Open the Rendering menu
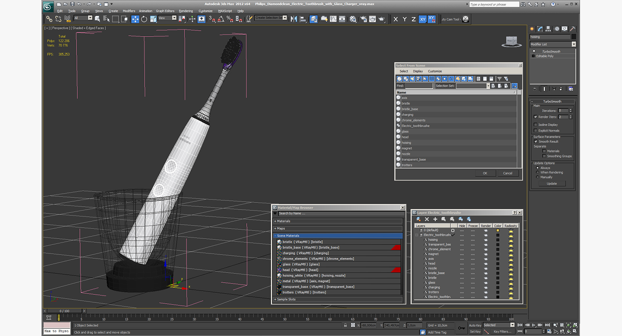The width and height of the screenshot is (622, 336). [186, 11]
